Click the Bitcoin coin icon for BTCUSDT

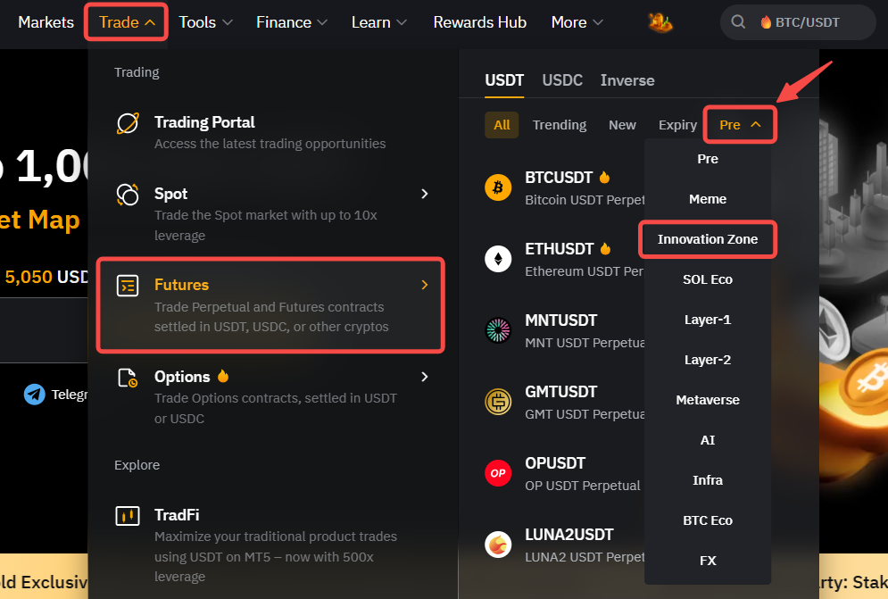coord(498,187)
